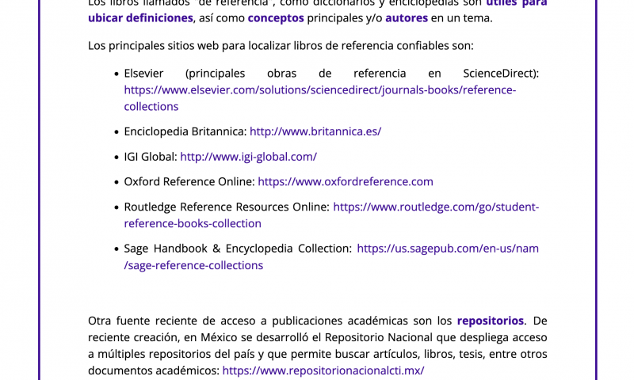Click the word "ScienceDirect" in the Elsevier item

(x=500, y=74)
